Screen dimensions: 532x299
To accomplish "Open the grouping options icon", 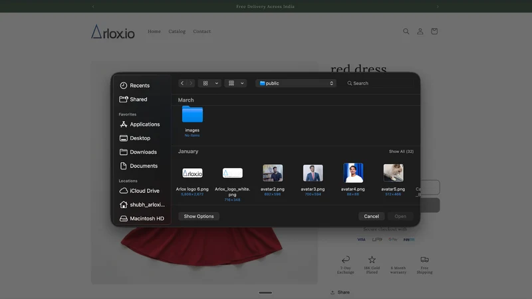I will (x=231, y=83).
